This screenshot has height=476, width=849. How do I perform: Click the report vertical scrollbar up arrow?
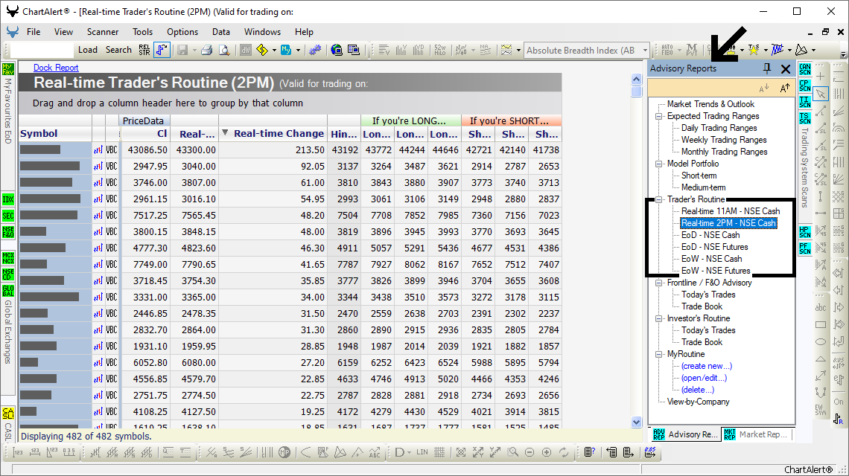pos(637,79)
